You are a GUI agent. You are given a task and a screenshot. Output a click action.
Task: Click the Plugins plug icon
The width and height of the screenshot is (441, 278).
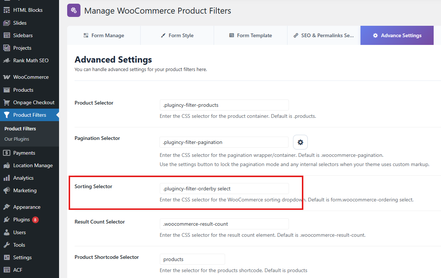(x=7, y=220)
